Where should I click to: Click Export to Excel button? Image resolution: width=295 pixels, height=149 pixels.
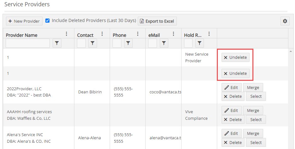click(x=157, y=21)
